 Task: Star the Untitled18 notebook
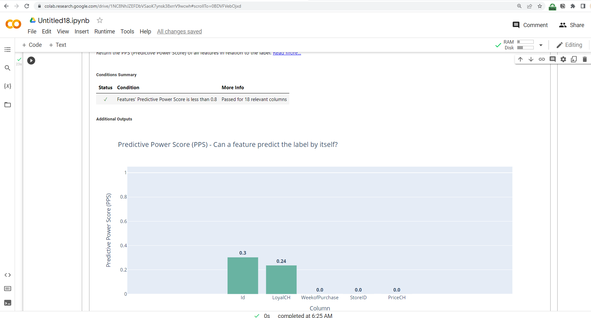(x=99, y=20)
